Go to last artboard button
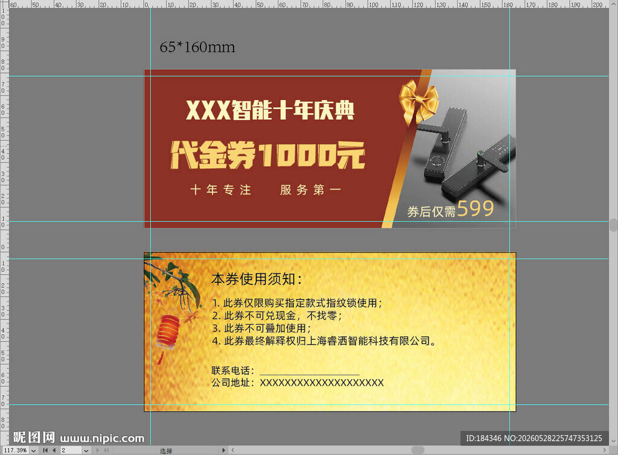The width and height of the screenshot is (618, 455). point(106,450)
